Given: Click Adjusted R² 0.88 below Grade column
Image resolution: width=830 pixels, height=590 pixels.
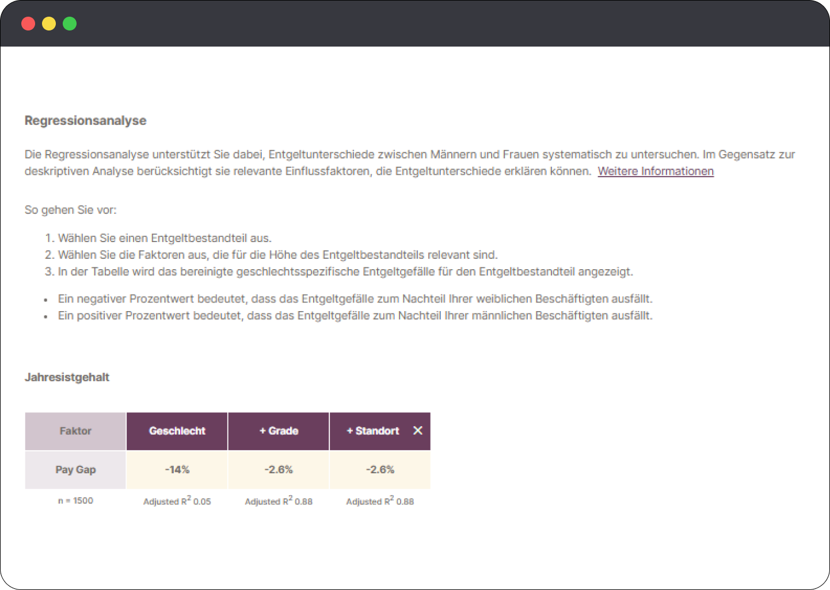Looking at the screenshot, I should (279, 501).
